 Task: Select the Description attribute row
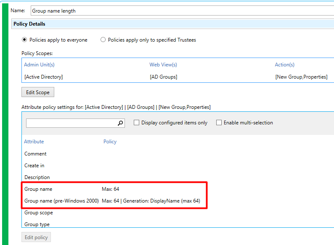pos(178,177)
